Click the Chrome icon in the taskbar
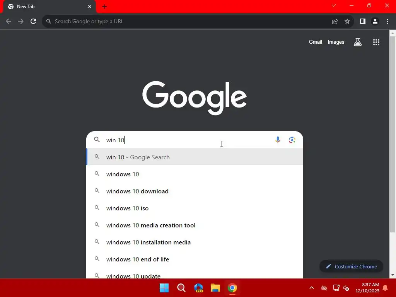Image resolution: width=396 pixels, height=297 pixels. [232, 288]
